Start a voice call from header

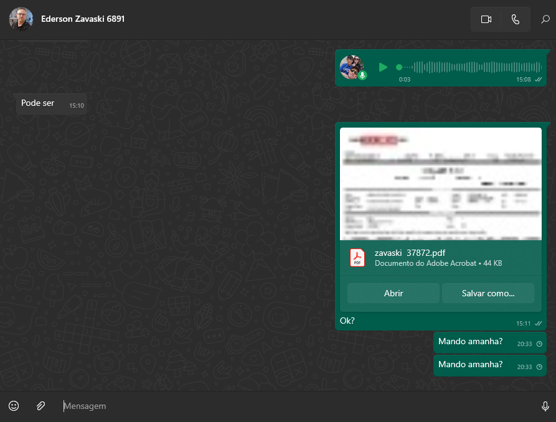pos(515,19)
